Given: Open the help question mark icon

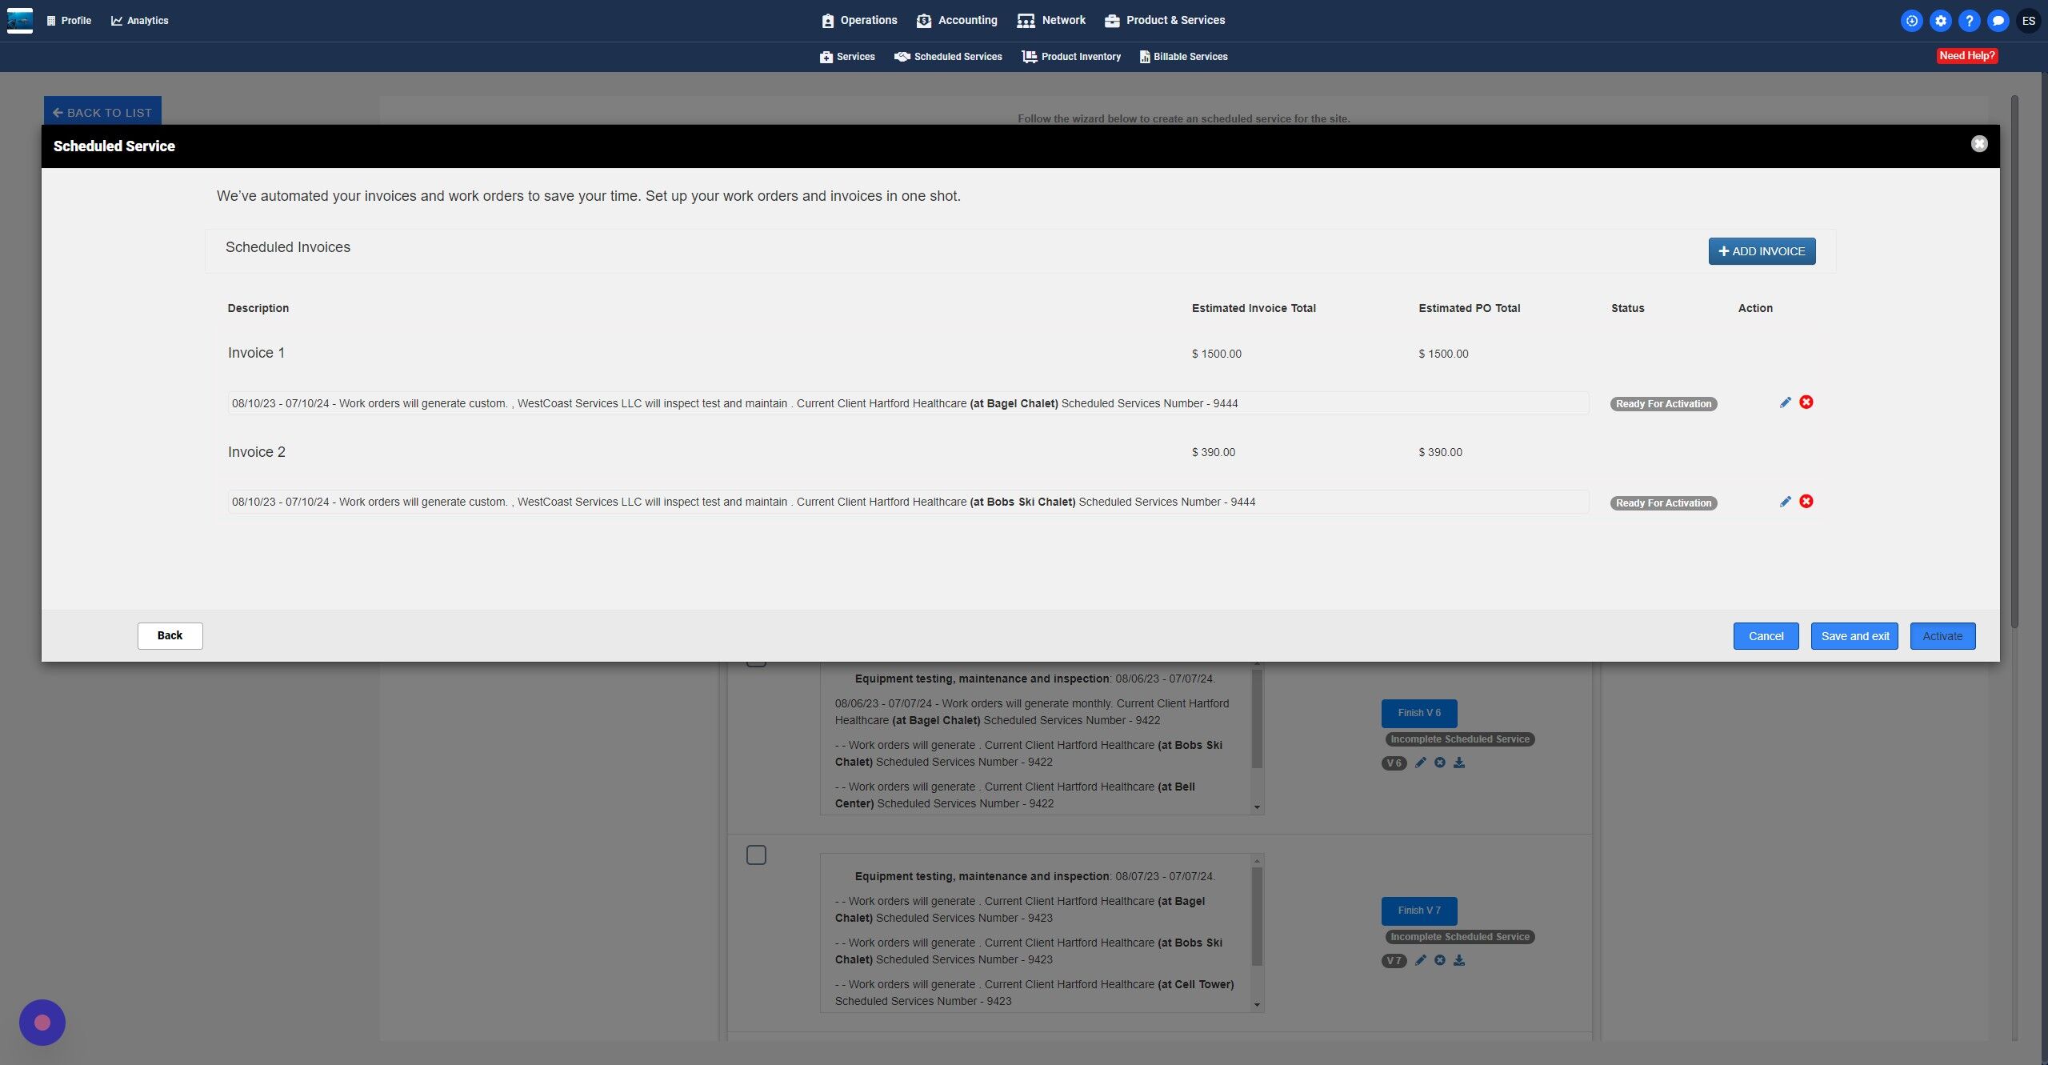Looking at the screenshot, I should (x=1969, y=21).
